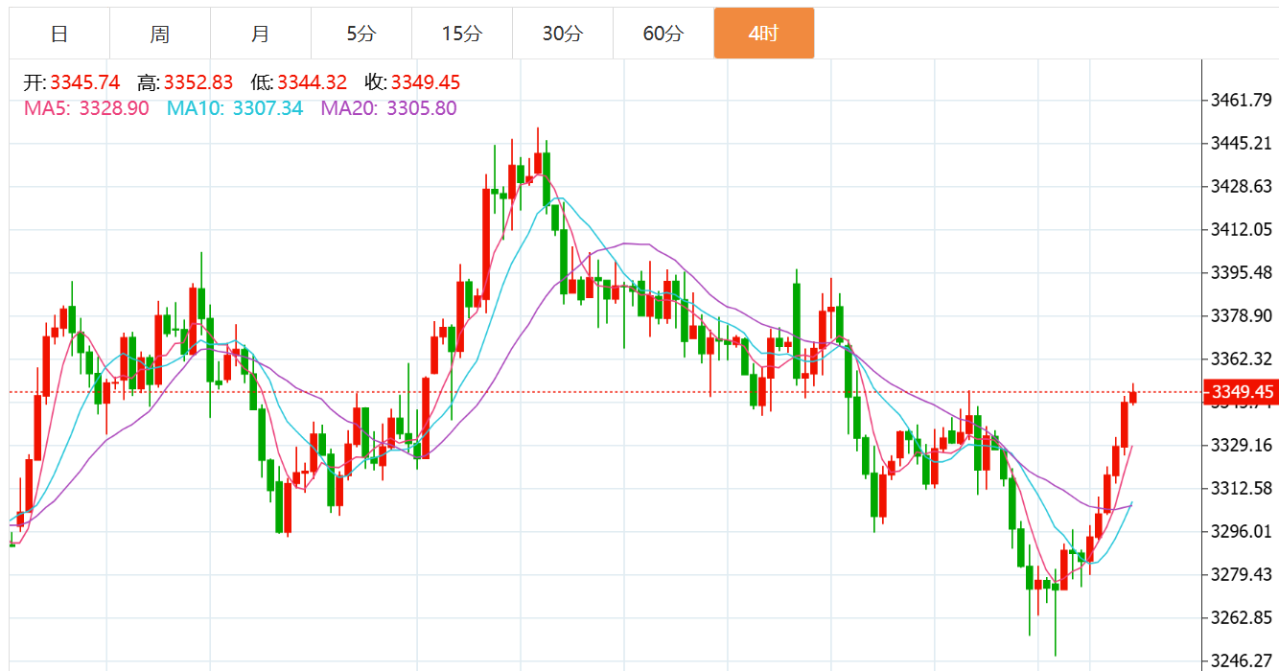Click the red current price tag 3349.45
Viewport: 1279px width, 671px height.
tap(1242, 392)
